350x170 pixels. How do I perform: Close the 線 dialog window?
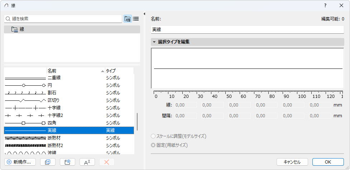(341, 6)
